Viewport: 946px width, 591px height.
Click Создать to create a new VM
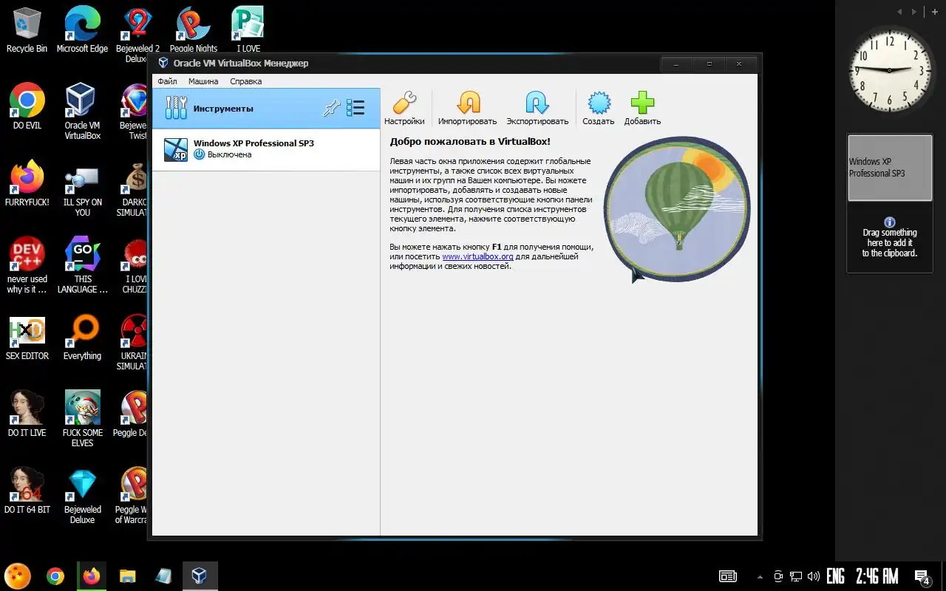tap(598, 109)
